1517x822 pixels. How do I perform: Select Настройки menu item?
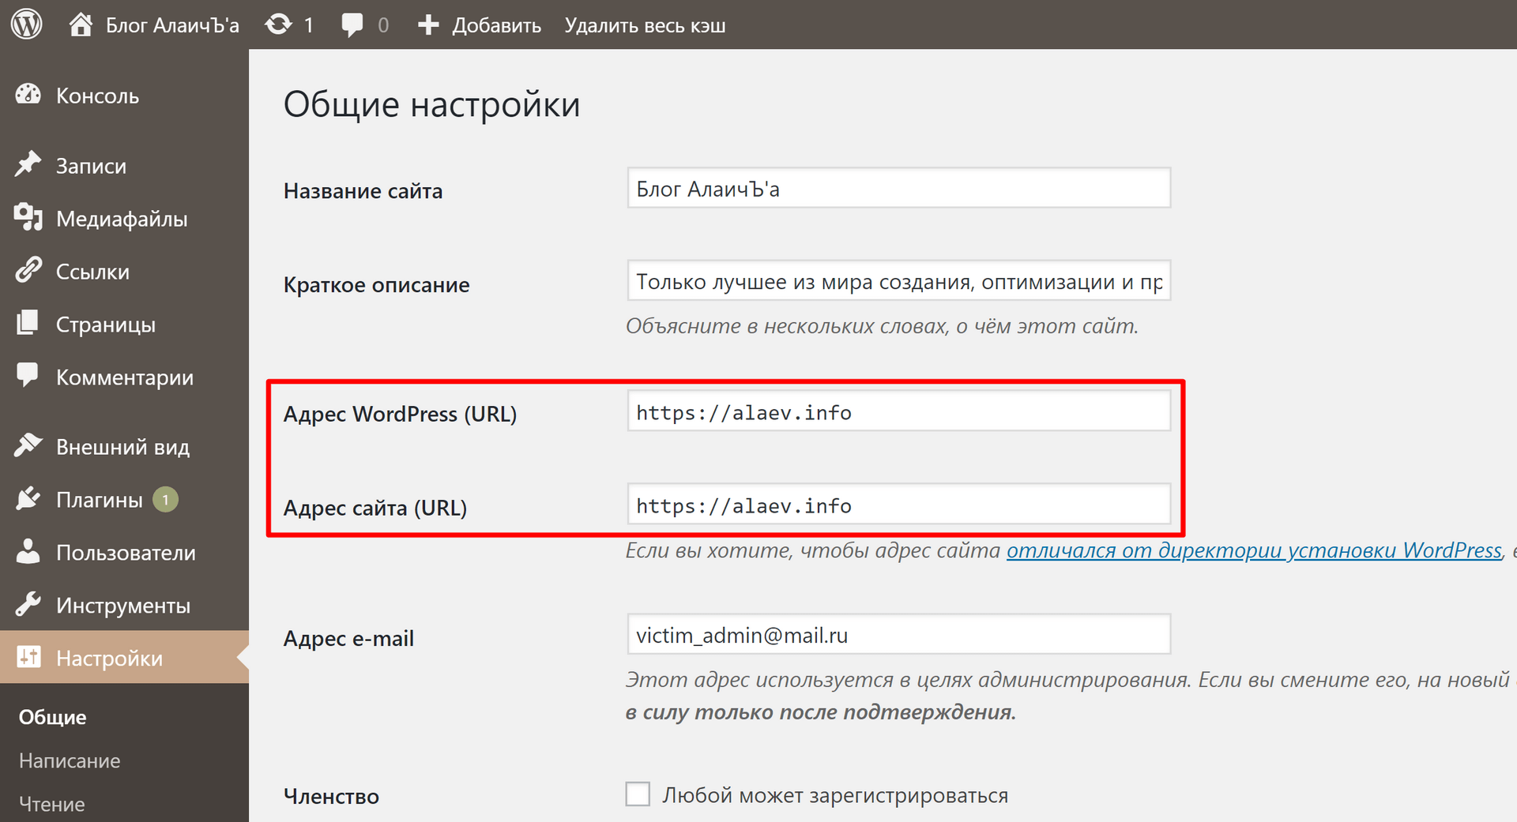[x=124, y=657]
